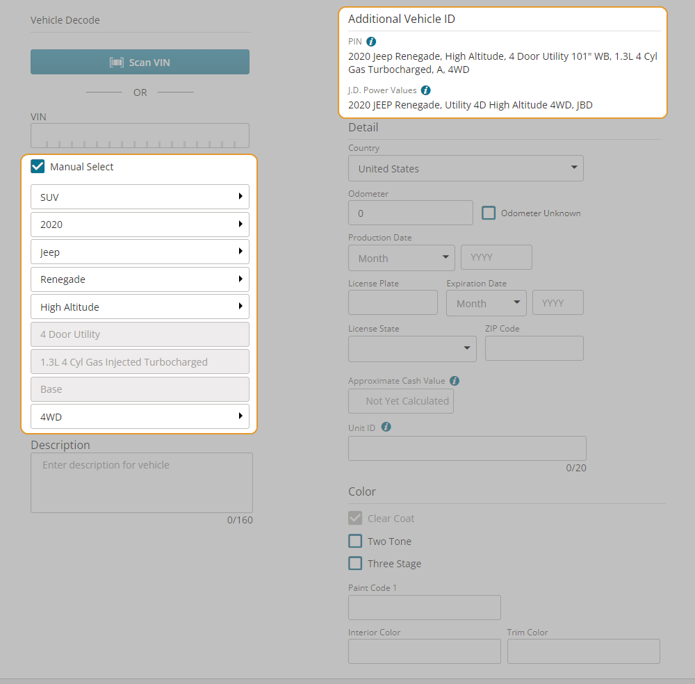This screenshot has width=695, height=684.
Task: Open the Renegade model selector
Action: (140, 279)
